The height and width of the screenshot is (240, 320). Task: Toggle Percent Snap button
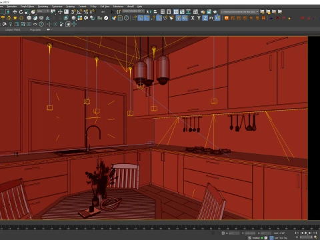[x=86, y=12]
